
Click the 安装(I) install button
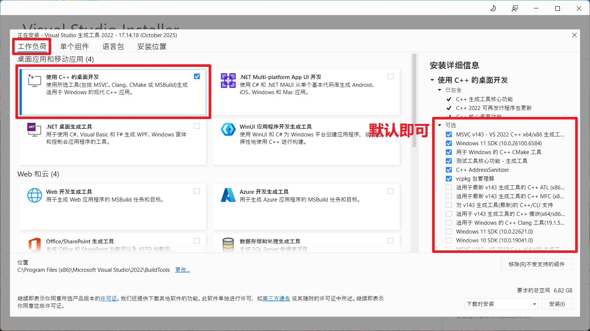(557, 304)
